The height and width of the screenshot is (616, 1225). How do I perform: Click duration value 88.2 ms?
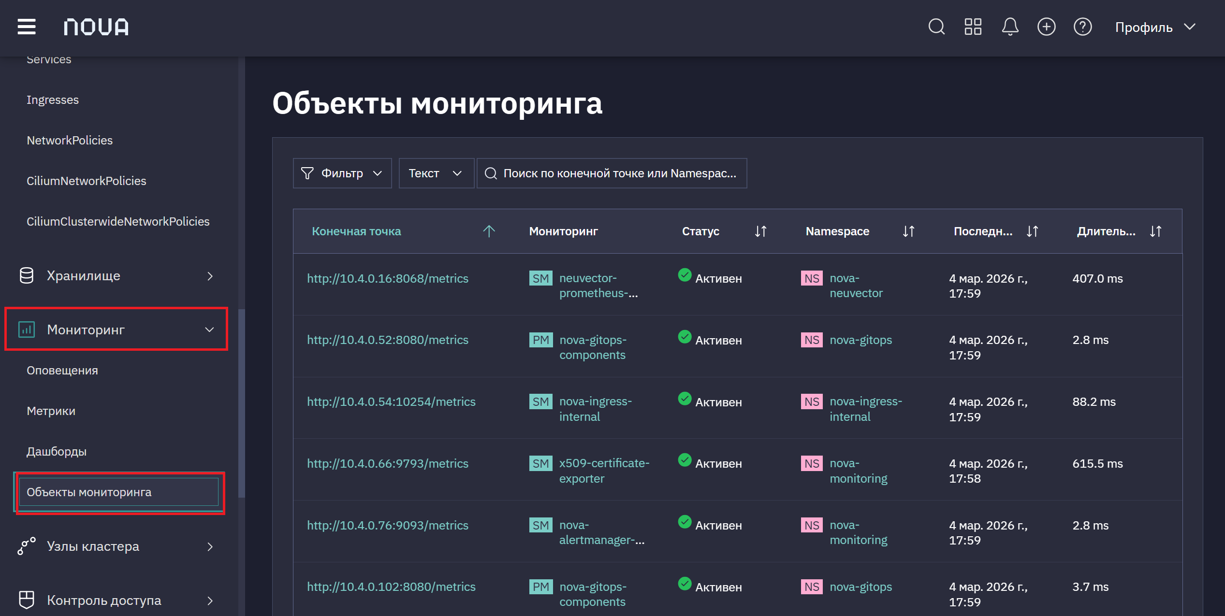1094,401
